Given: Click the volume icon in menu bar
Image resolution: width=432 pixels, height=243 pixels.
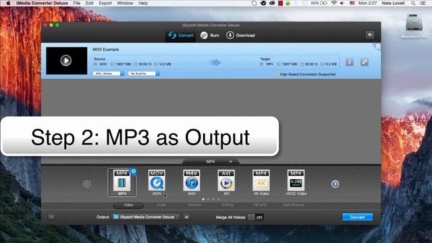Looking at the screenshot, I should [x=342, y=3].
